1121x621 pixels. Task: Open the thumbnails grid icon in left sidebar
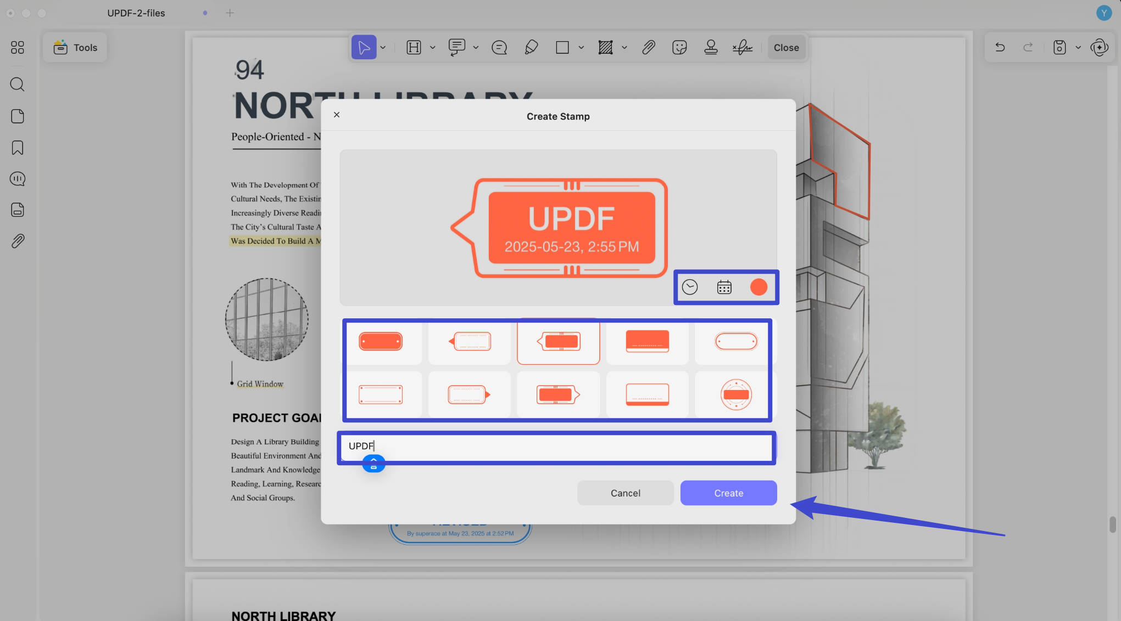point(18,47)
